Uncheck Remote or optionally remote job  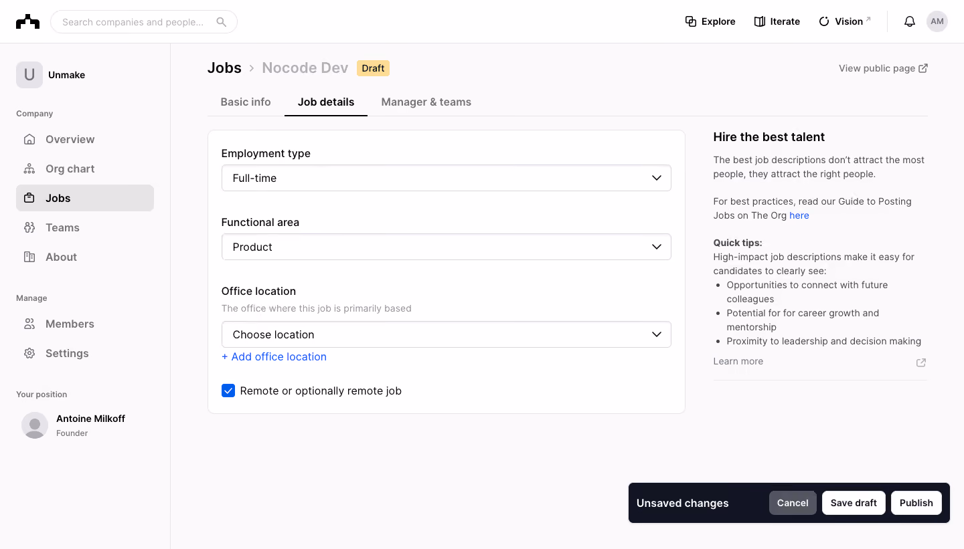tap(228, 391)
